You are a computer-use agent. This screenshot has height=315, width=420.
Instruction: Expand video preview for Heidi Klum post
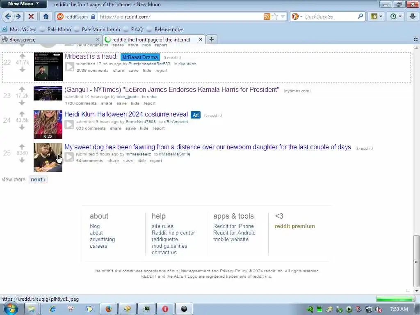[x=69, y=125]
